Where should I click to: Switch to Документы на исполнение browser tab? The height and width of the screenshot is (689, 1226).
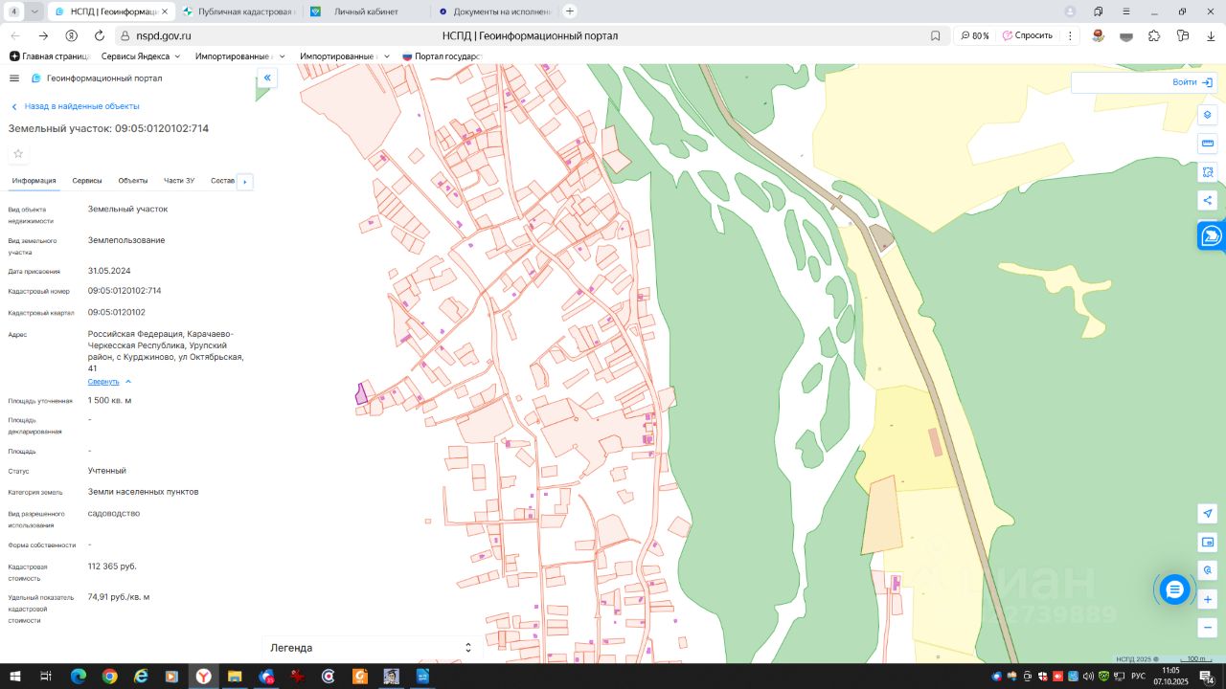[x=494, y=11]
